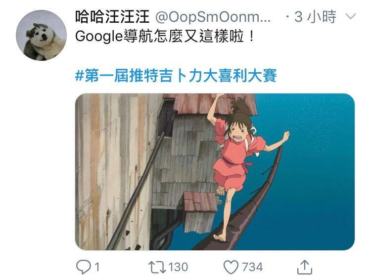This screenshot has height=276, width=371.
Task: Click the 3 小時 timestamp
Action: 315,17
